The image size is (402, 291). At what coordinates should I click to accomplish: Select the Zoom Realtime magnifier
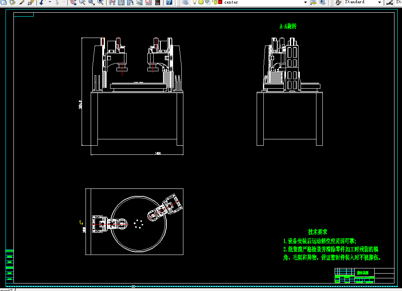coord(82,2)
